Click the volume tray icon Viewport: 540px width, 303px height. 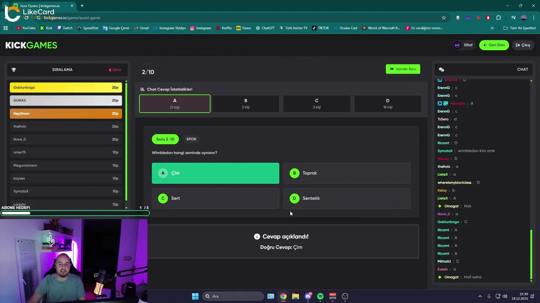click(505, 296)
